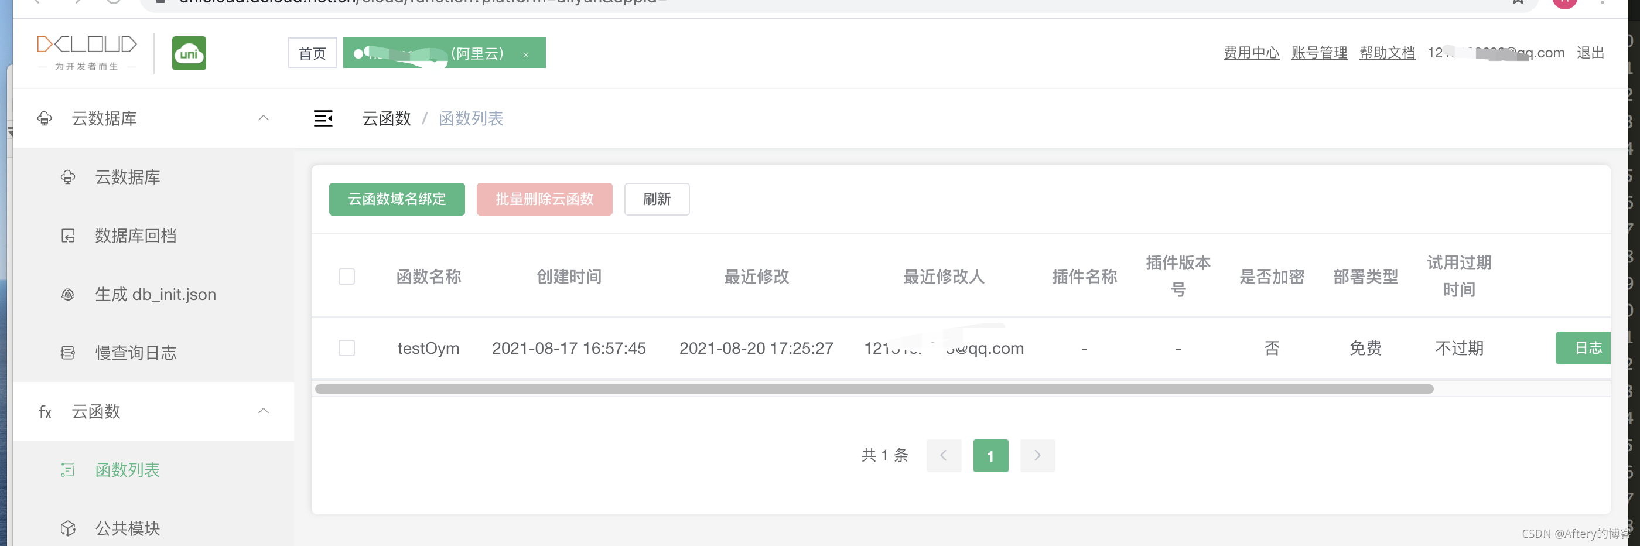Collapse the 云数据库 sidebar section

click(x=264, y=118)
